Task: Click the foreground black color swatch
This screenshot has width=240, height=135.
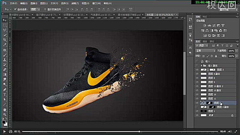Action: [x=4, y=122]
